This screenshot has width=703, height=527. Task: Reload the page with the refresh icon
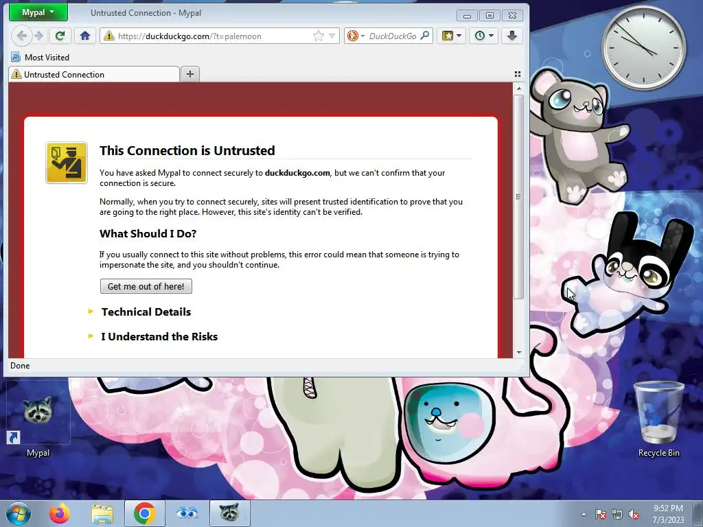(x=60, y=36)
